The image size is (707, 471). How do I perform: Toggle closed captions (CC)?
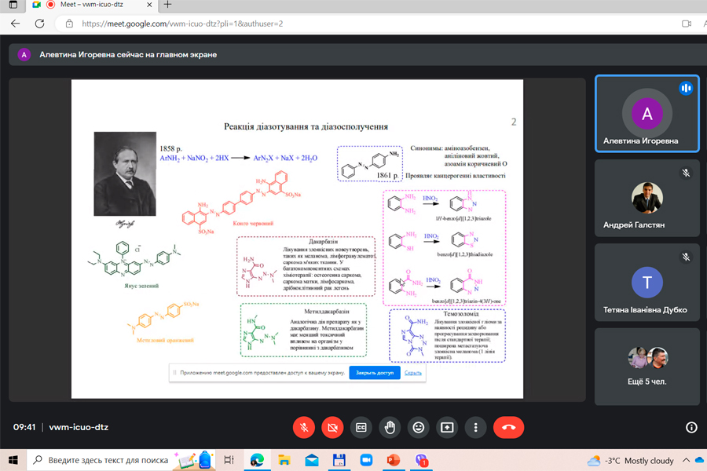point(361,427)
